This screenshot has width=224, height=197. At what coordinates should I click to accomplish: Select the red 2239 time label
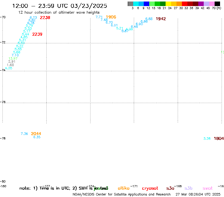37,34
